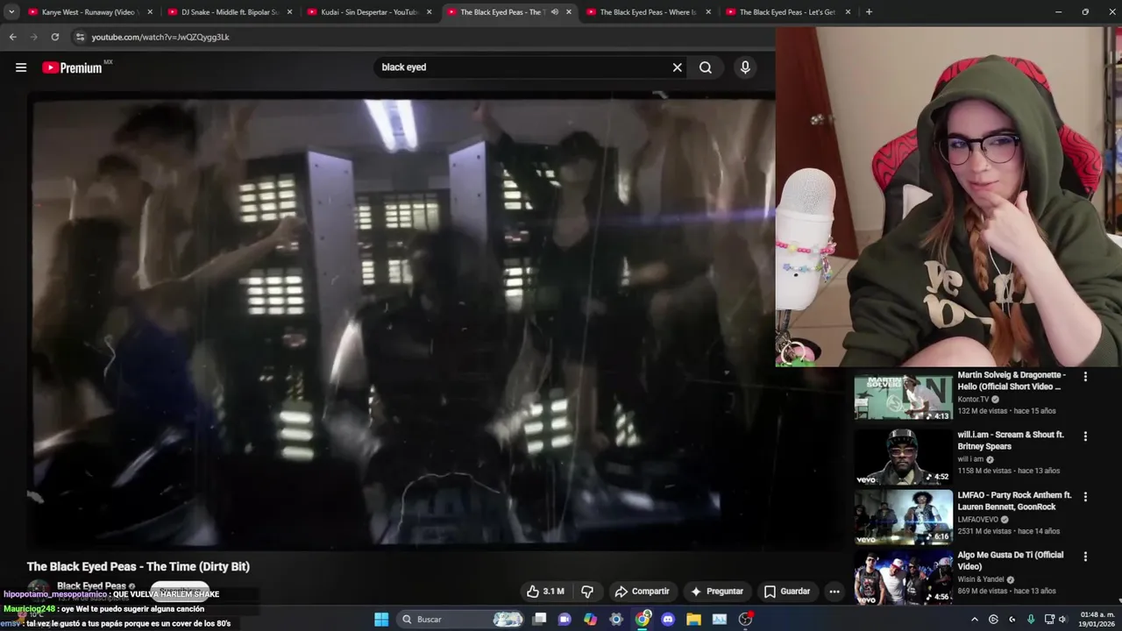Like the video showing 3.1 M
The image size is (1122, 631).
[x=544, y=592]
